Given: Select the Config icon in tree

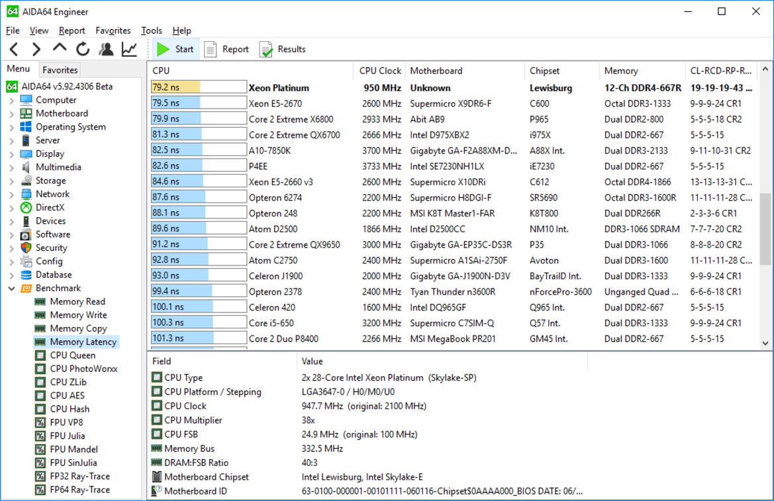Looking at the screenshot, I should pyautogui.click(x=26, y=261).
